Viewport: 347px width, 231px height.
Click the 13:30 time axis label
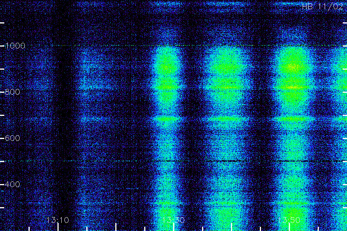pos(173,220)
